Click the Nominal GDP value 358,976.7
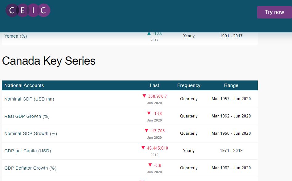 pyautogui.click(x=158, y=96)
